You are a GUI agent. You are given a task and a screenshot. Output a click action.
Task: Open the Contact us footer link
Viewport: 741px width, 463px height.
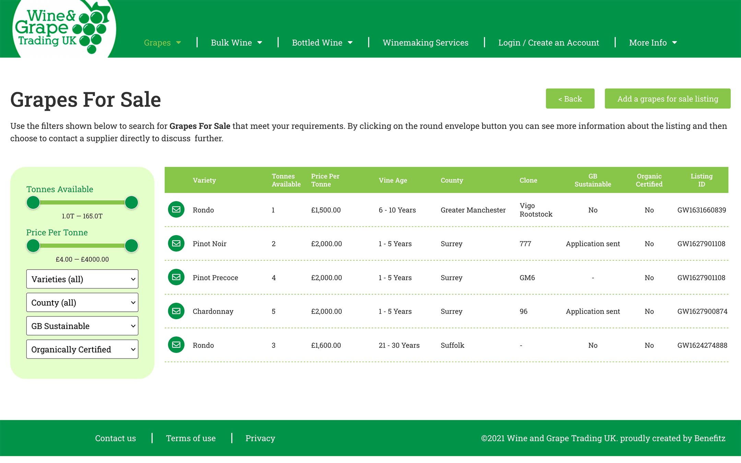(x=115, y=438)
